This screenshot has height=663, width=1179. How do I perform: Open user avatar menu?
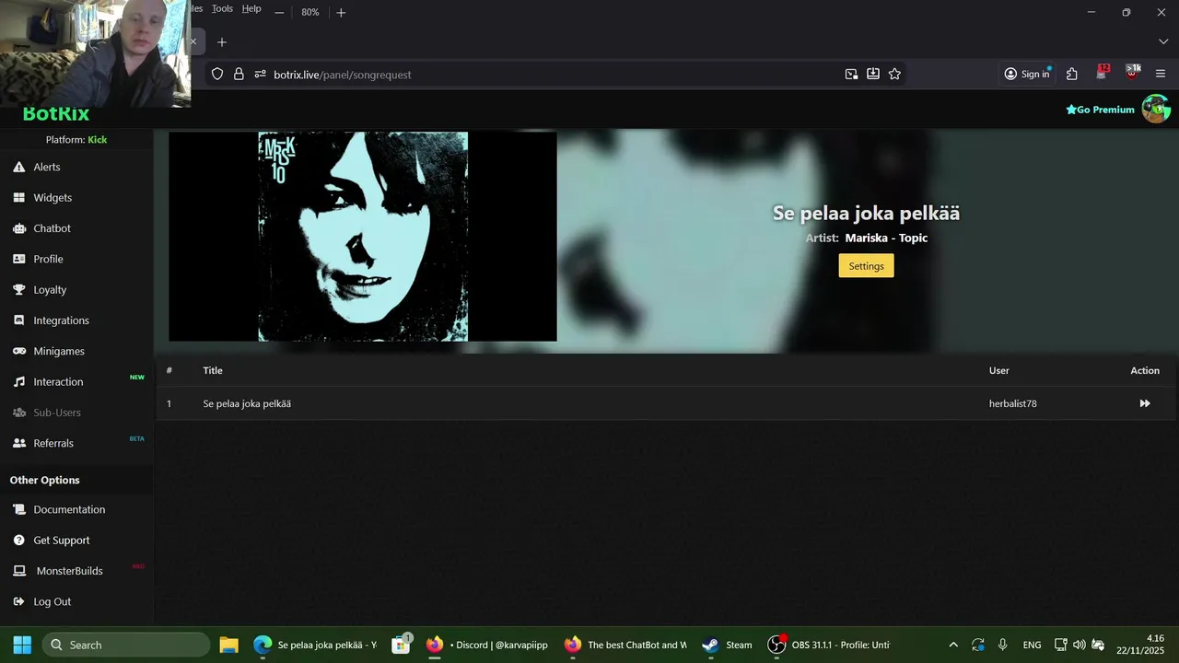click(x=1155, y=109)
